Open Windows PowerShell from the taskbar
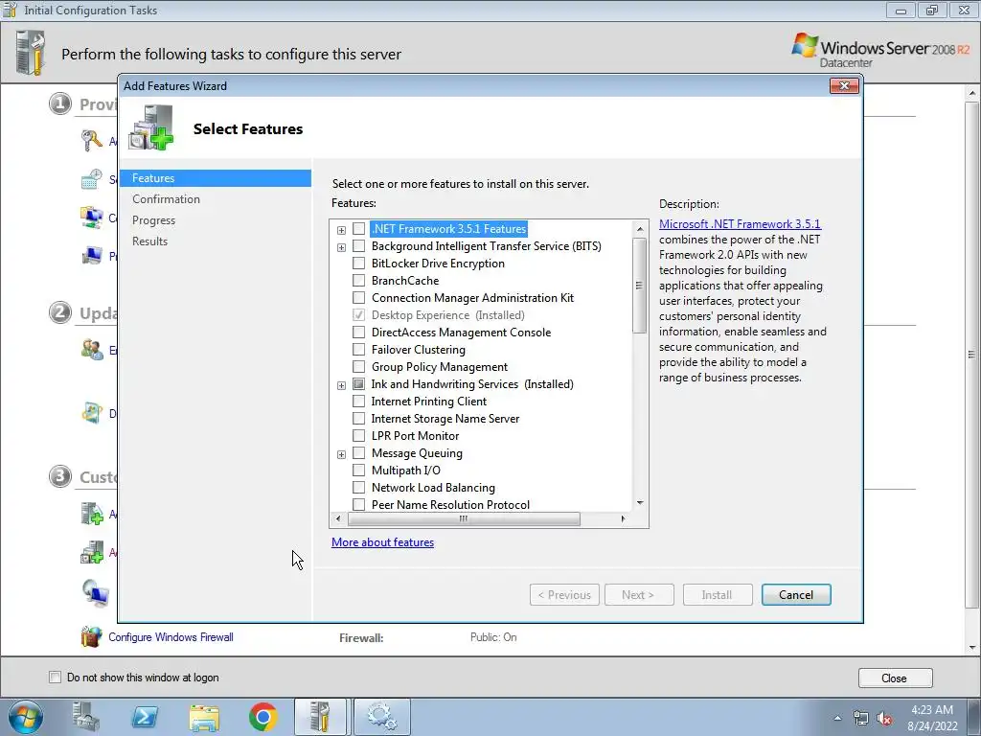 pyautogui.click(x=145, y=717)
